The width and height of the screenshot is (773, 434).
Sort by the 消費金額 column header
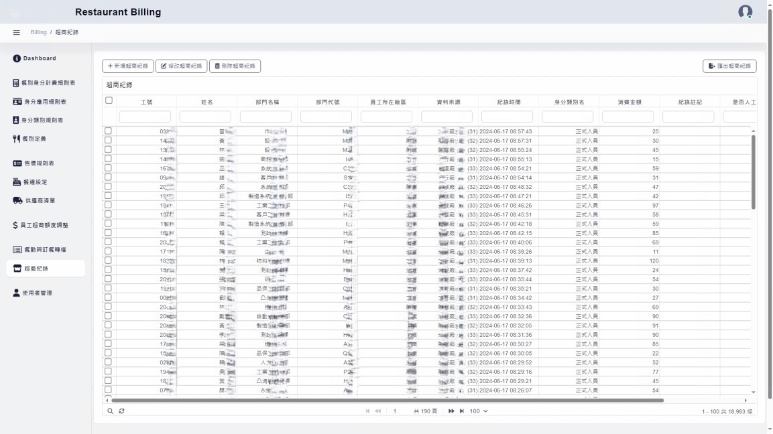pos(629,102)
